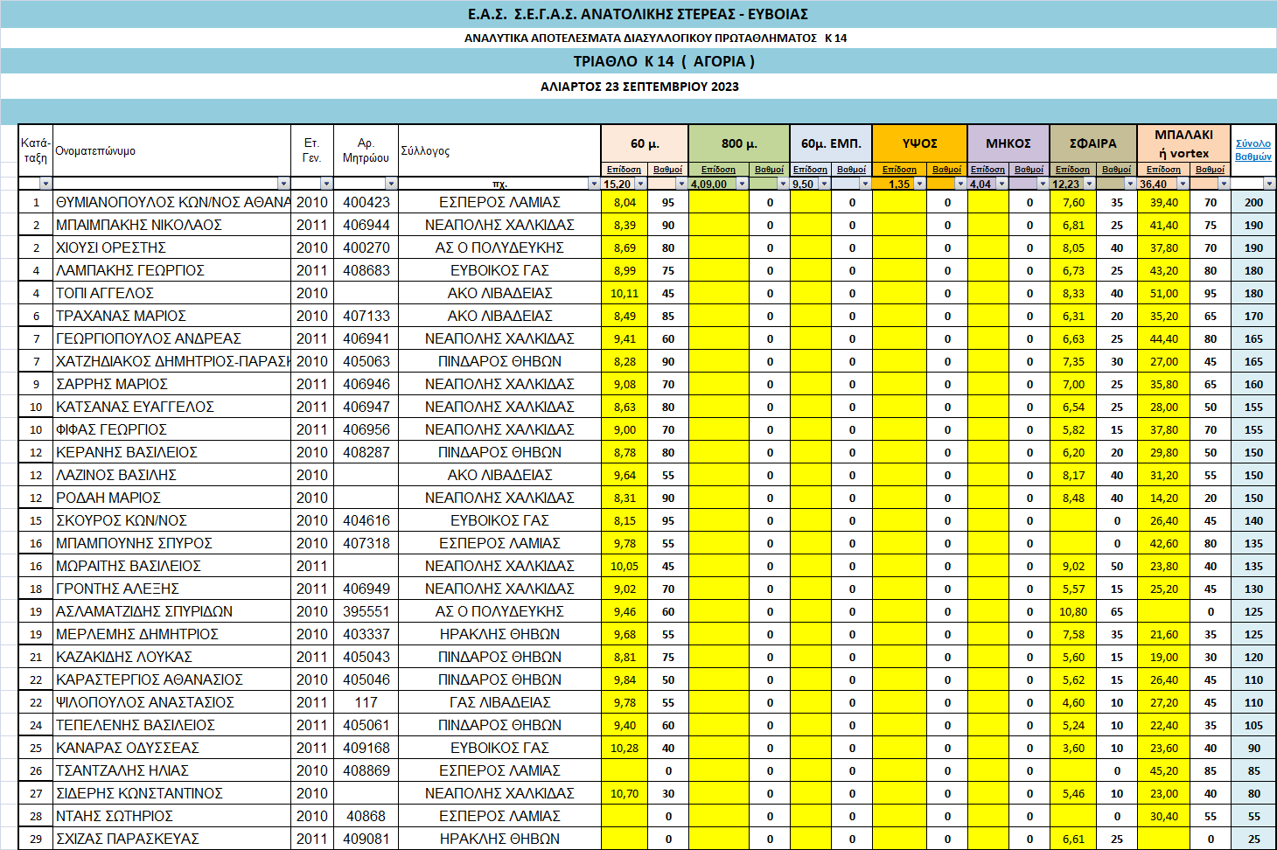1277x850 pixels.
Task: Select name cell ΤΣΑΝΤΖΑΛΗΣ ΗΛΙΑΣ
Action: click(x=172, y=770)
